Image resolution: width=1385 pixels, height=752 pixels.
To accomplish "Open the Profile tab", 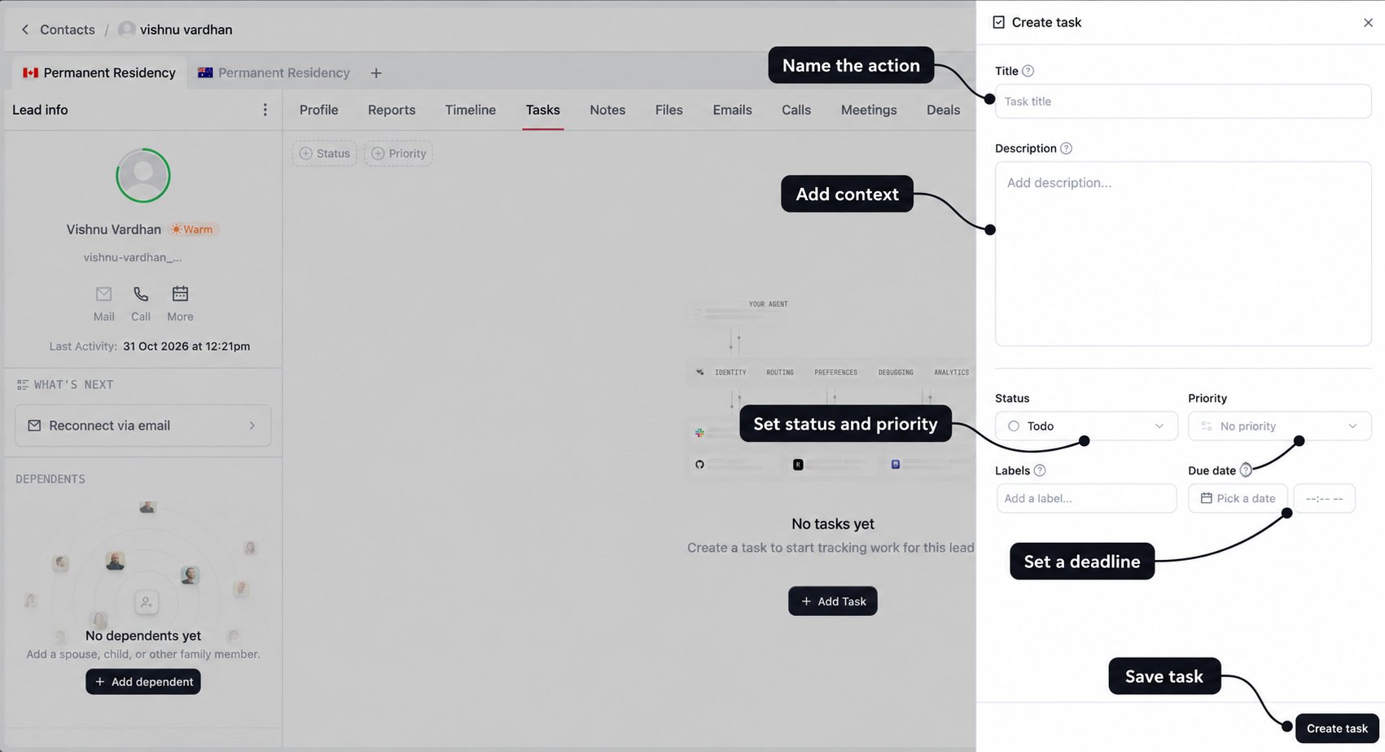I will (318, 110).
